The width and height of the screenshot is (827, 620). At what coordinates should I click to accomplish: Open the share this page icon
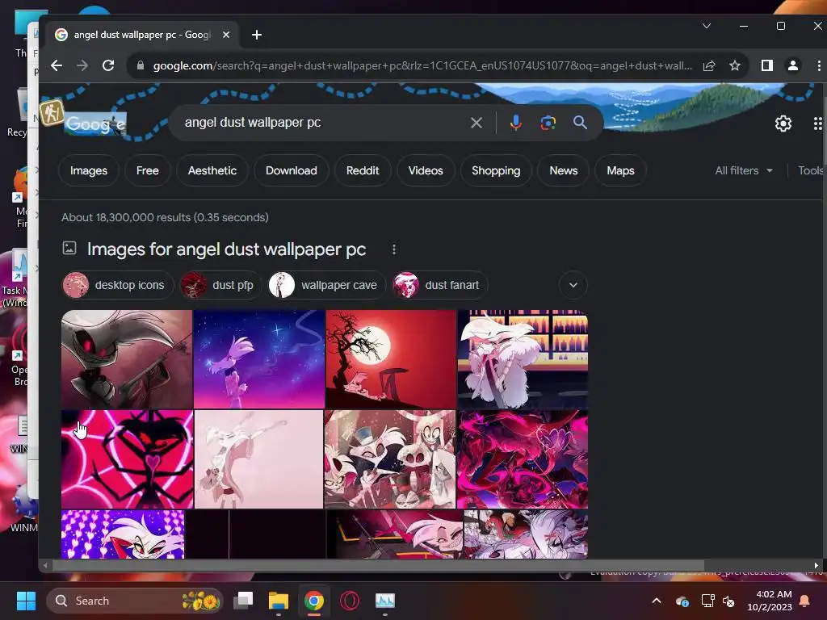[x=709, y=65]
